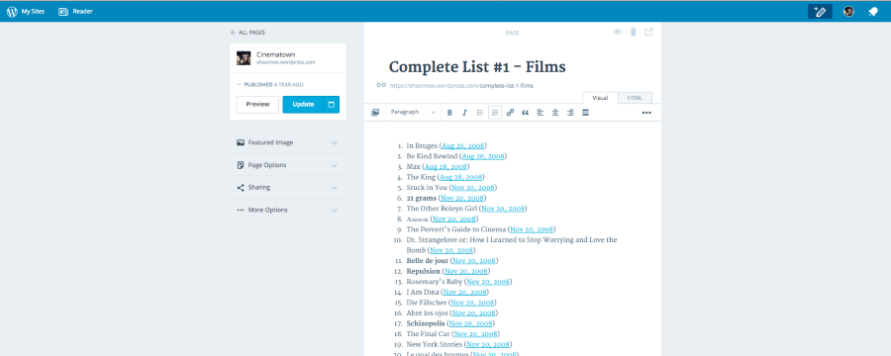Open the Stuck in You date link
Image resolution: width=891 pixels, height=356 pixels.
473,188
